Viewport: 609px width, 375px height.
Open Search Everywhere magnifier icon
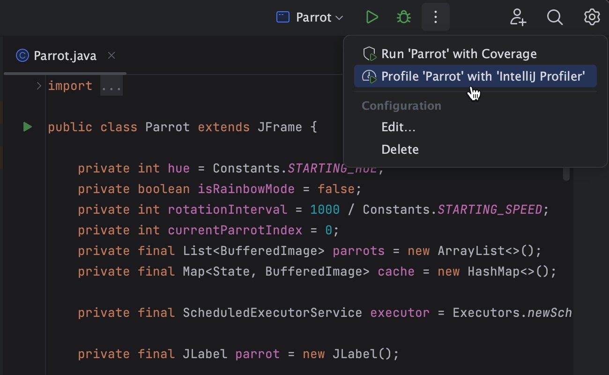point(555,17)
